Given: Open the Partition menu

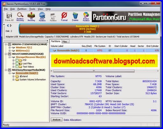Looking at the screenshot, I should (22, 9).
